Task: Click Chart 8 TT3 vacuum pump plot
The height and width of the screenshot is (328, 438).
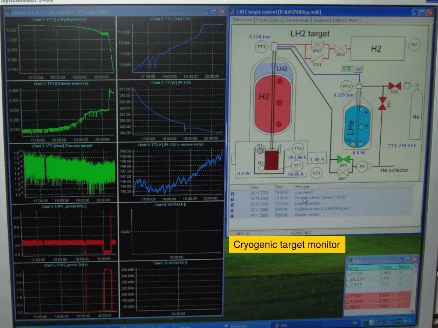Action: pos(178,172)
